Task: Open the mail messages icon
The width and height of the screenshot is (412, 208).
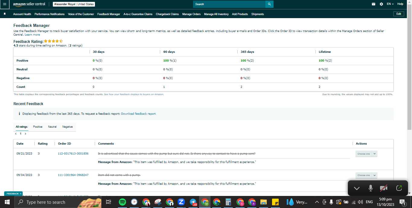Action: coord(374,4)
